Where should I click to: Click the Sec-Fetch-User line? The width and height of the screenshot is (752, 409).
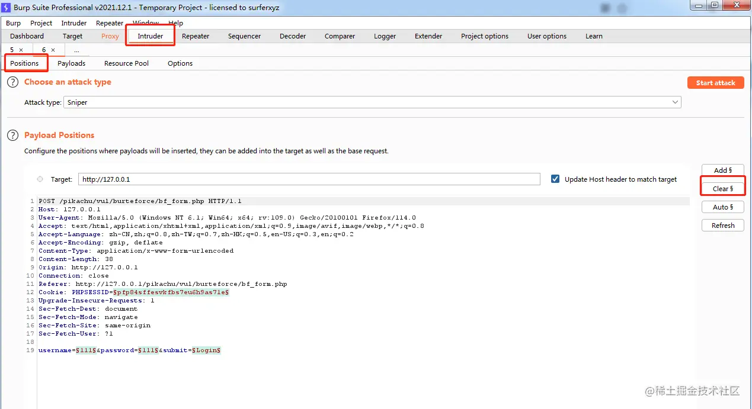click(75, 334)
